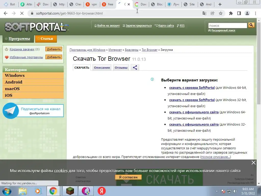This screenshot has width=261, height=196.
Task: Switch to the Описание tab
Action: [102, 67]
